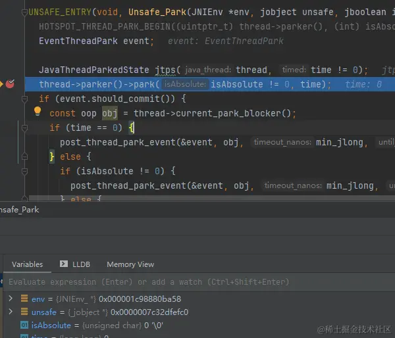Select the unsafe variable icon
The height and width of the screenshot is (338, 395).
[24, 312]
